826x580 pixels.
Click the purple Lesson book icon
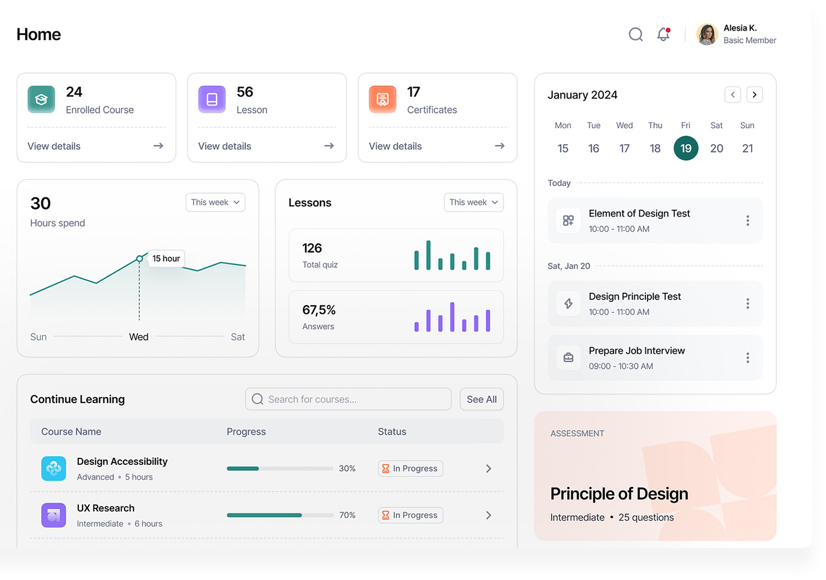pyautogui.click(x=212, y=100)
